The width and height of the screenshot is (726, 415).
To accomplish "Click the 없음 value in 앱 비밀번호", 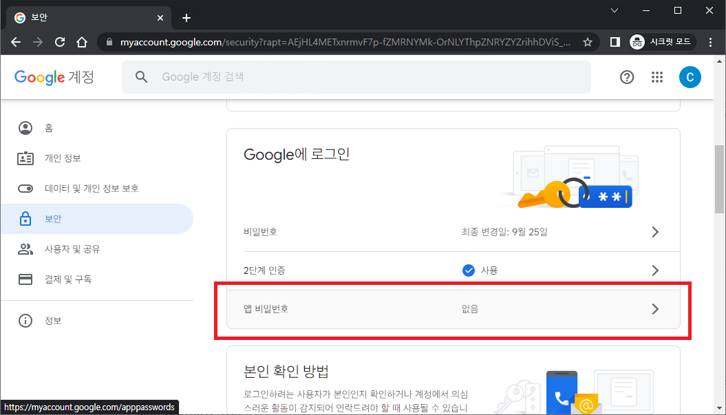I will click(470, 309).
